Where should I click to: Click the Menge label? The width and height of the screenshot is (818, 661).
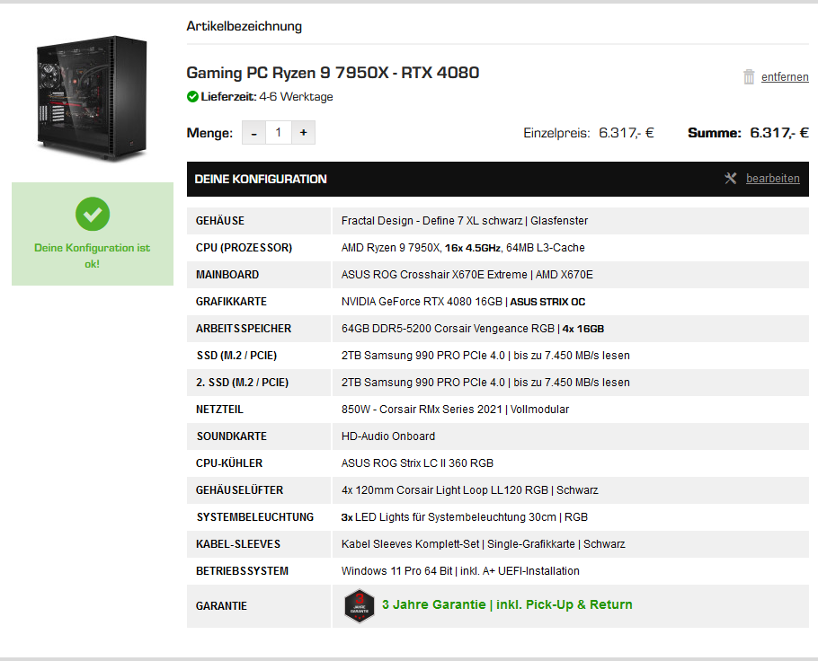click(x=209, y=133)
